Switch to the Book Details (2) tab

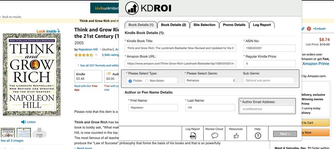point(173,25)
